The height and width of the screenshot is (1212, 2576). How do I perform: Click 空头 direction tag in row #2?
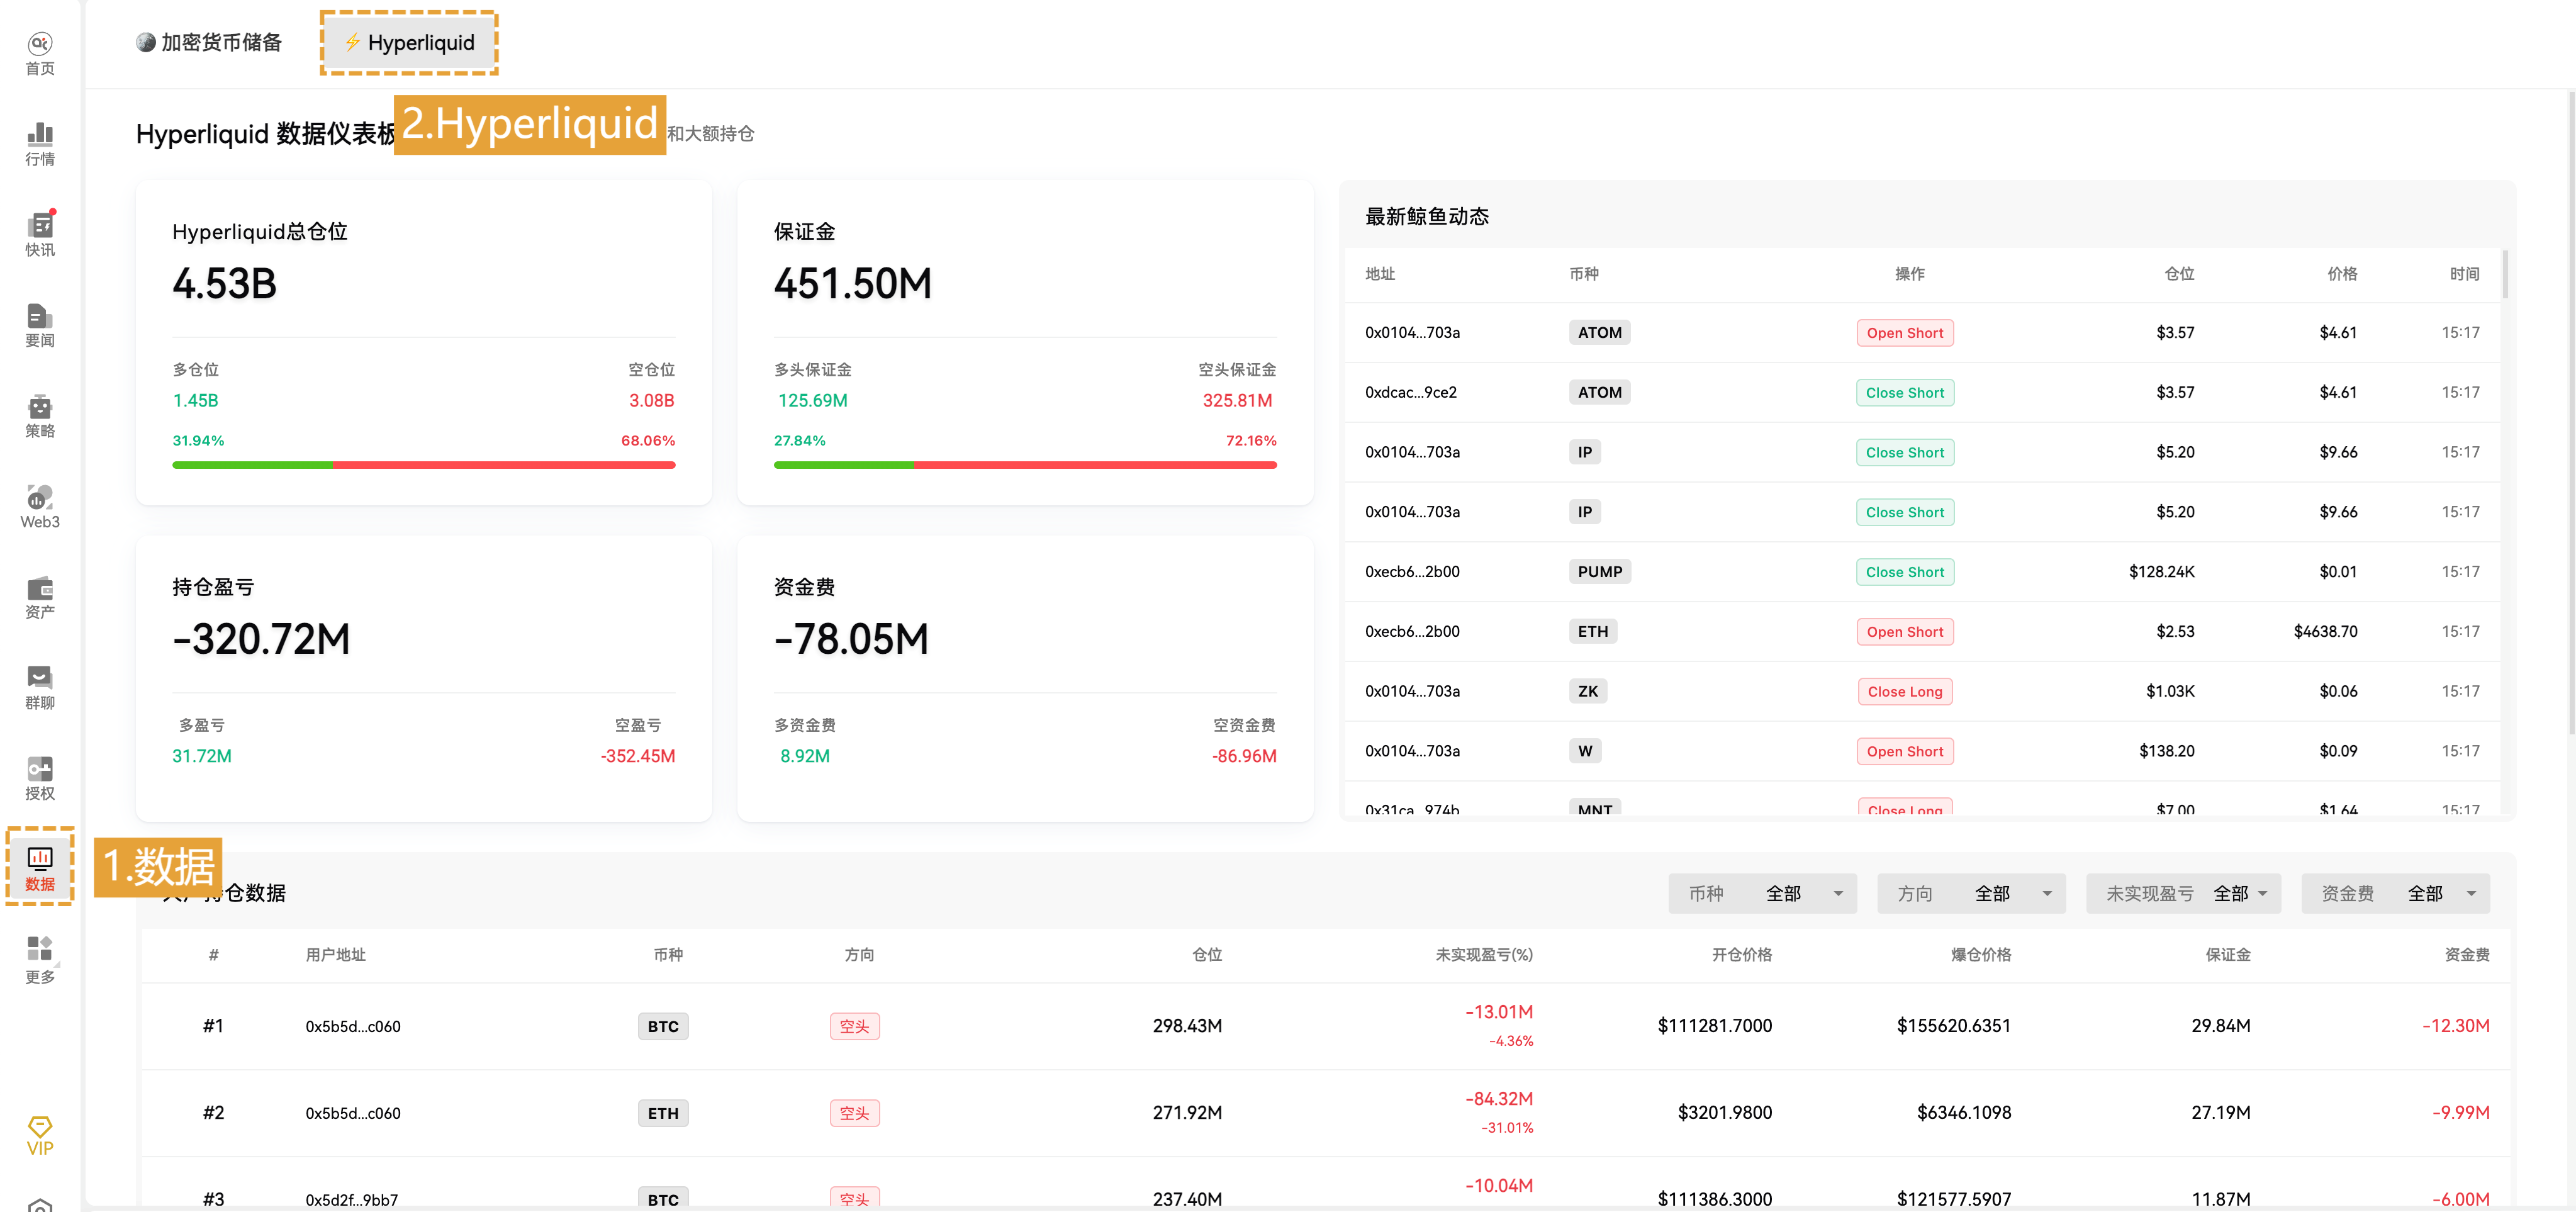(854, 1113)
